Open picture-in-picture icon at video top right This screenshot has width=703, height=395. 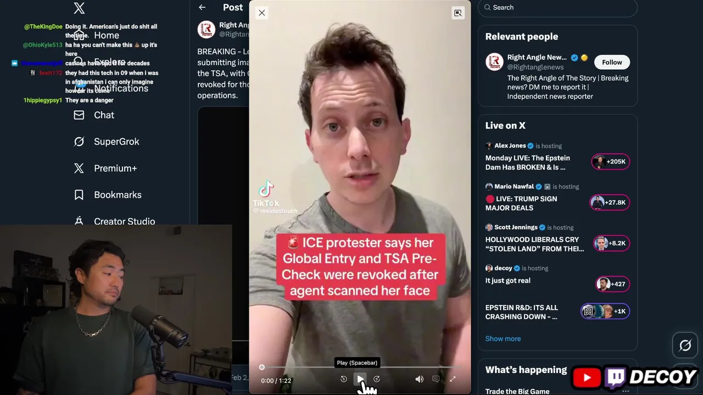coord(457,13)
